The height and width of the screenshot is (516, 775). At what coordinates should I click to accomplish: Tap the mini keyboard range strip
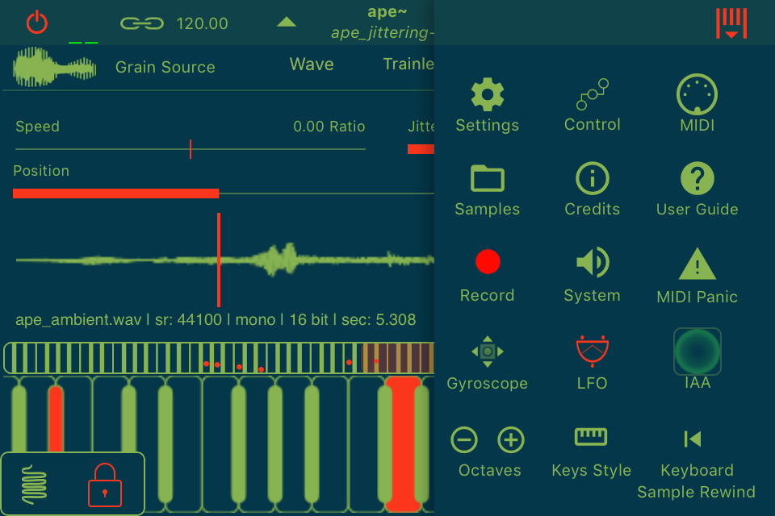coord(219,358)
